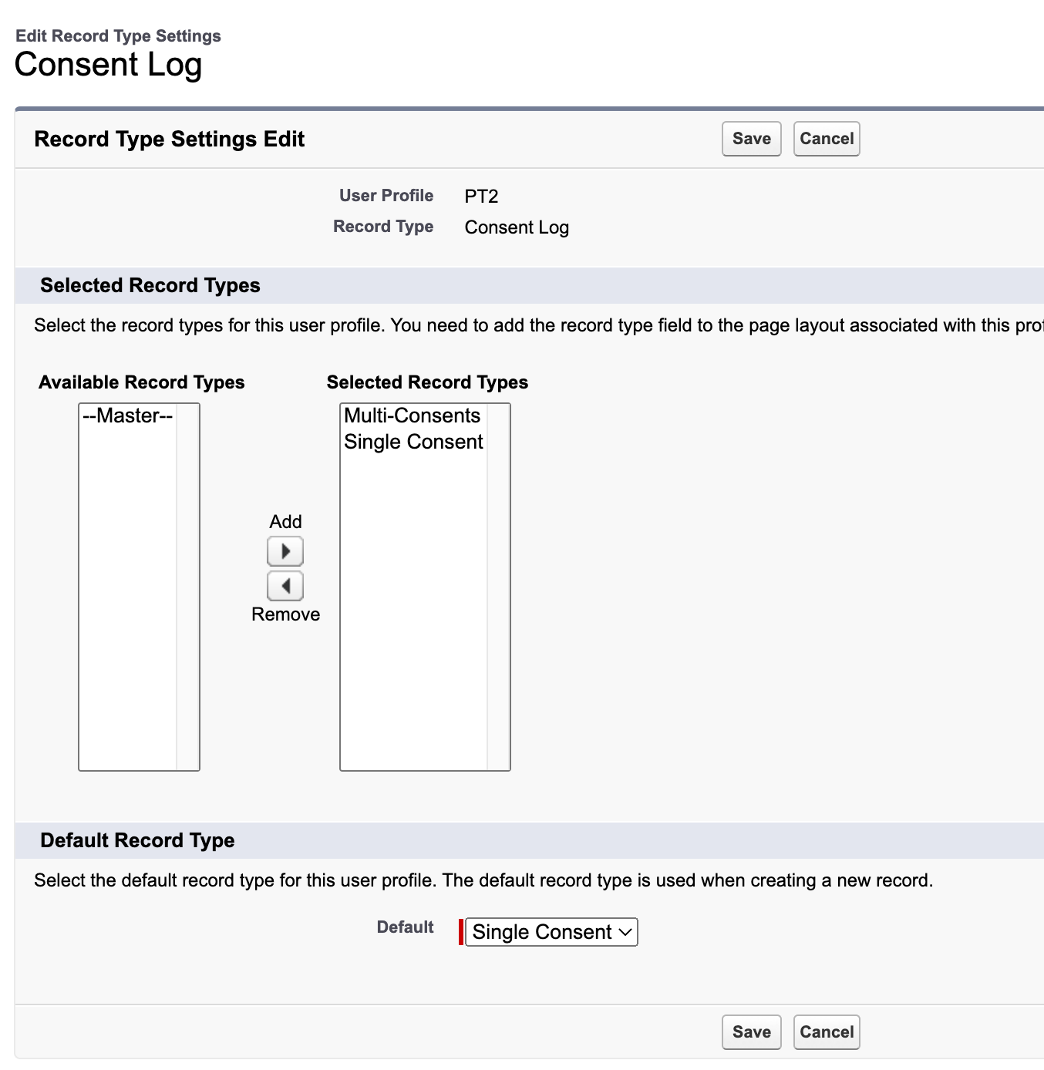Click the Record Type Settings Edit title
This screenshot has width=1044, height=1070.
coord(170,140)
